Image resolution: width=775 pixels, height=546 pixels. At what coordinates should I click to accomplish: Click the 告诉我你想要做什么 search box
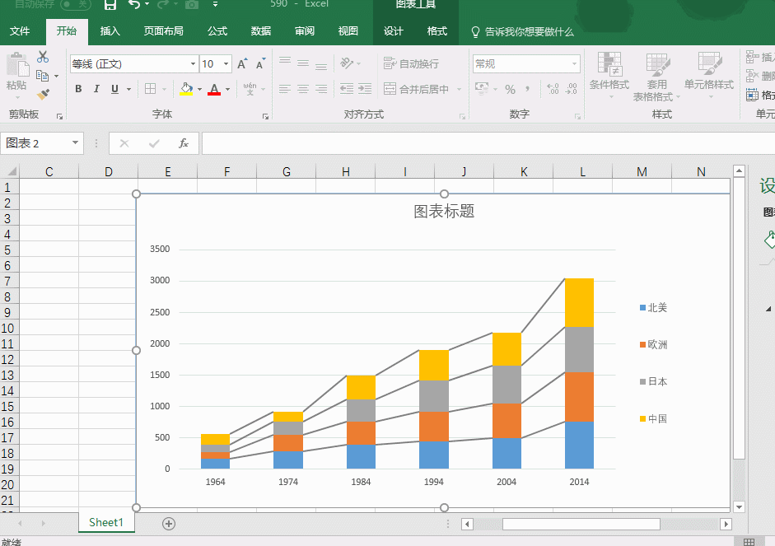529,31
